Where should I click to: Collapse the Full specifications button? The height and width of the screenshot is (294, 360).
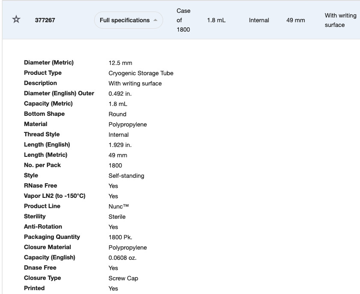click(128, 20)
